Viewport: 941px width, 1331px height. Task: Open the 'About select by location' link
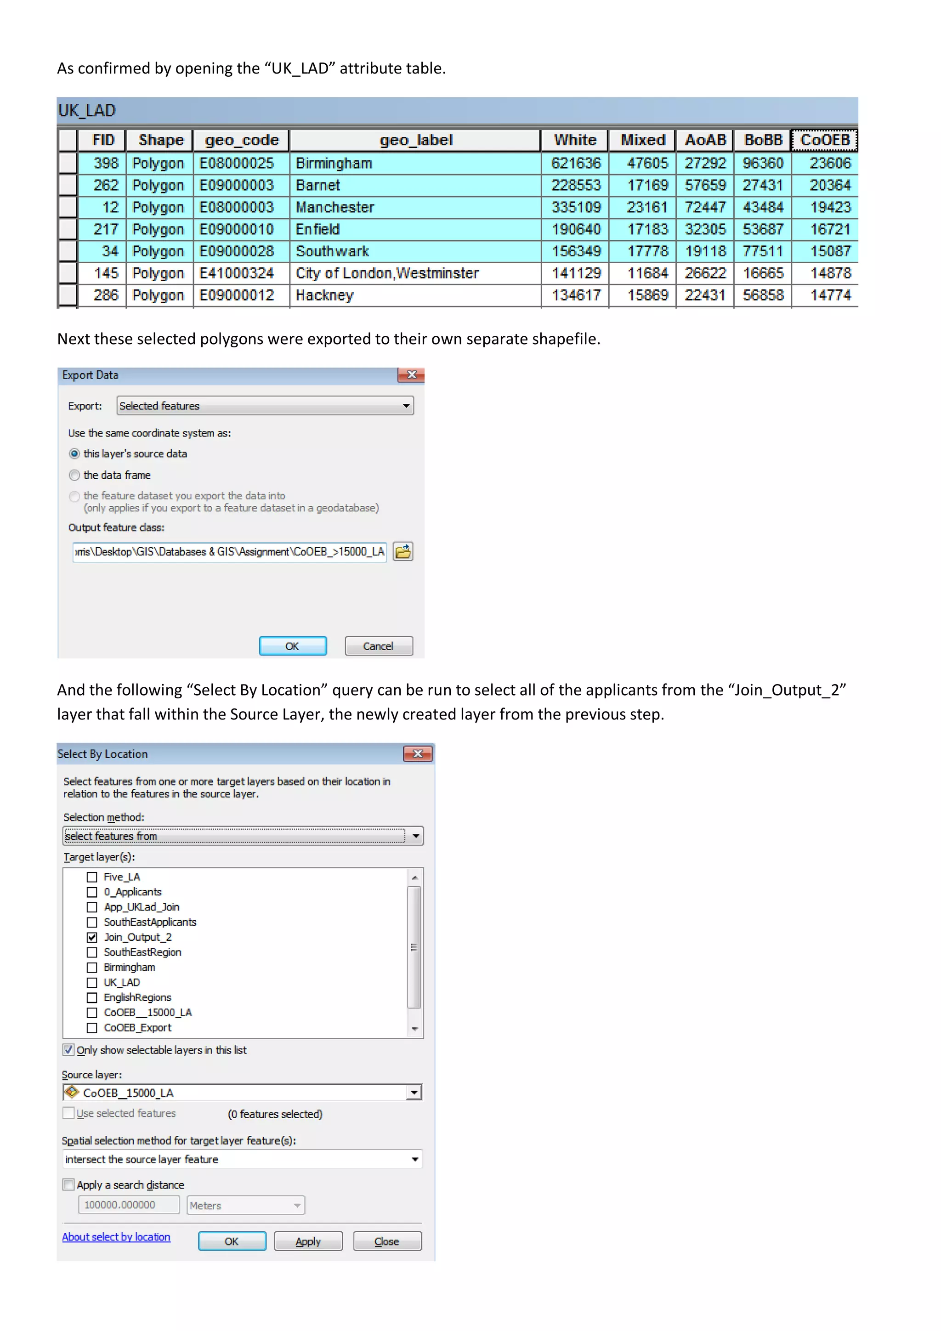point(117,1236)
